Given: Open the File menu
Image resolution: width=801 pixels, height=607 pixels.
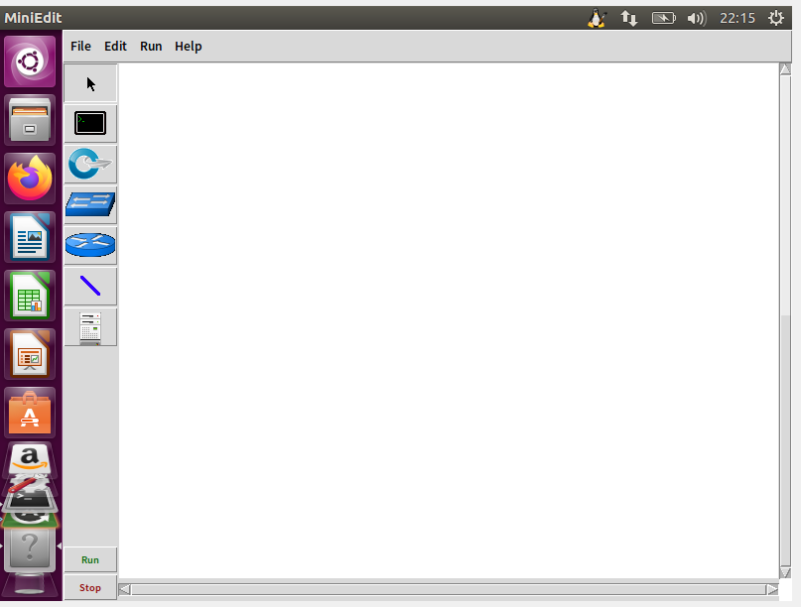Looking at the screenshot, I should point(80,47).
